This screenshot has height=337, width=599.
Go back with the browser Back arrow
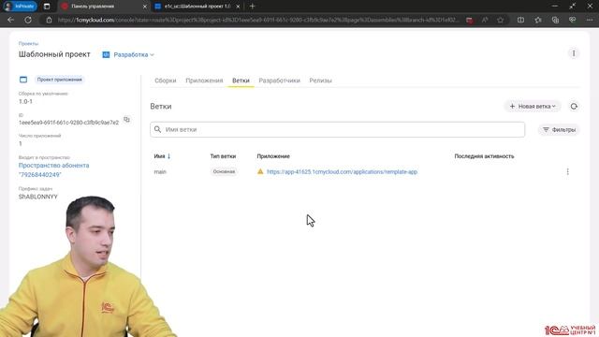pos(10,20)
